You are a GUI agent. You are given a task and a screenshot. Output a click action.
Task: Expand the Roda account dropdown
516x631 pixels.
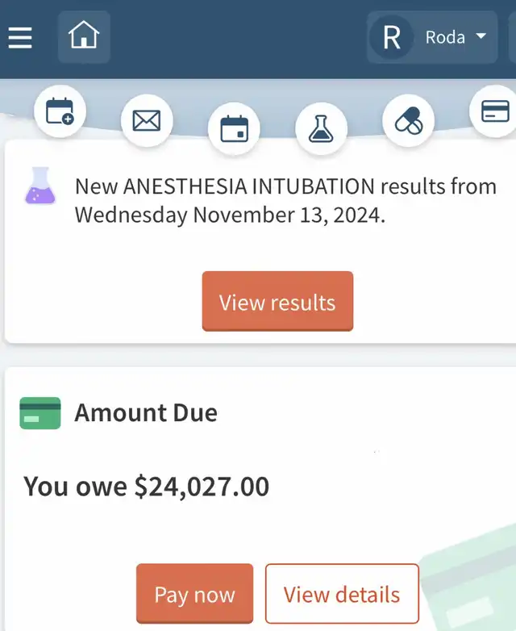(x=432, y=37)
